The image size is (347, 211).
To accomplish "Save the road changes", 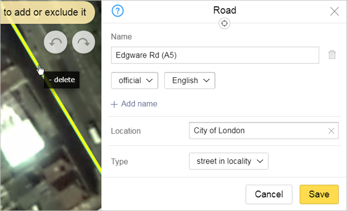I will (319, 194).
